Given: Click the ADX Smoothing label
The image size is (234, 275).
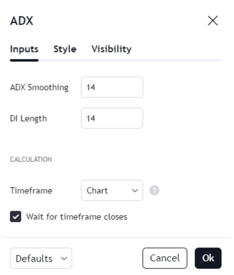Looking at the screenshot, I should (x=39, y=87).
